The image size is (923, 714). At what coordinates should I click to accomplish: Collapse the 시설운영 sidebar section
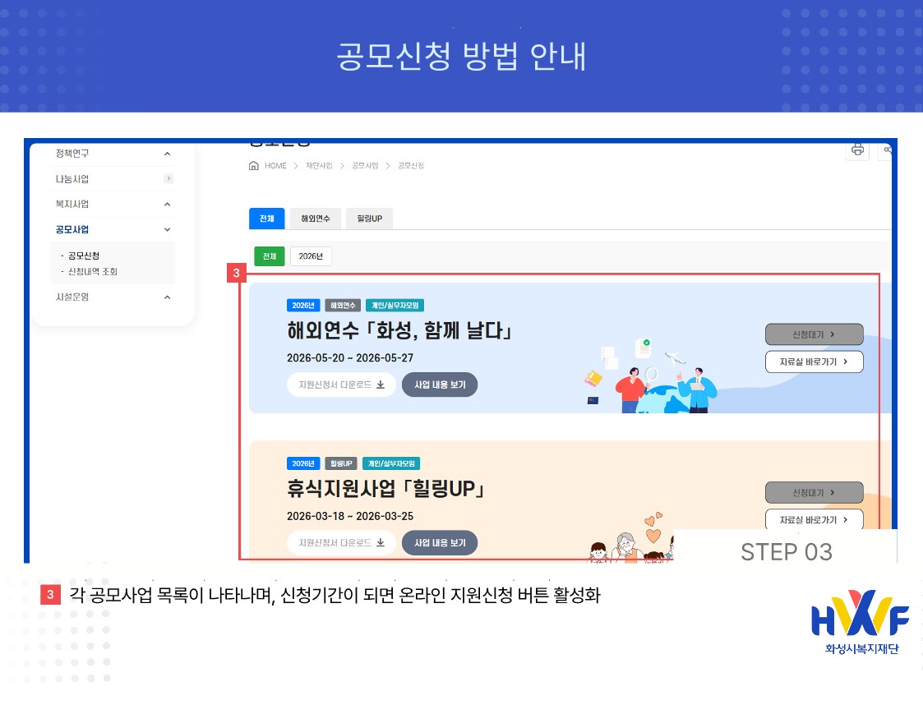167,297
